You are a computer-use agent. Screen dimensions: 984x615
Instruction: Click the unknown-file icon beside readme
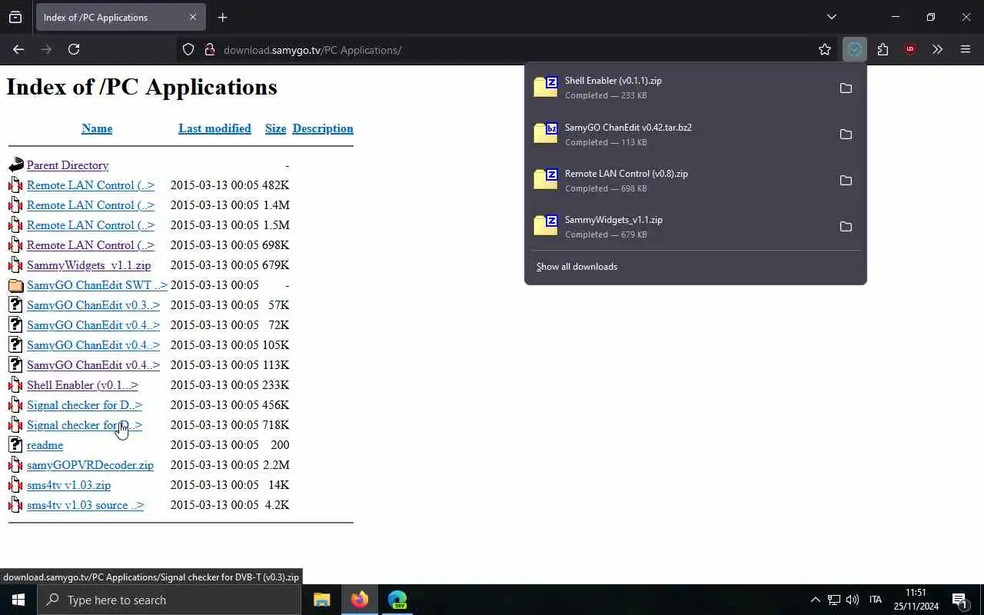[x=16, y=445]
